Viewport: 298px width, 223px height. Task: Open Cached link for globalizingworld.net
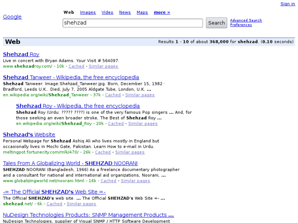click(x=108, y=181)
